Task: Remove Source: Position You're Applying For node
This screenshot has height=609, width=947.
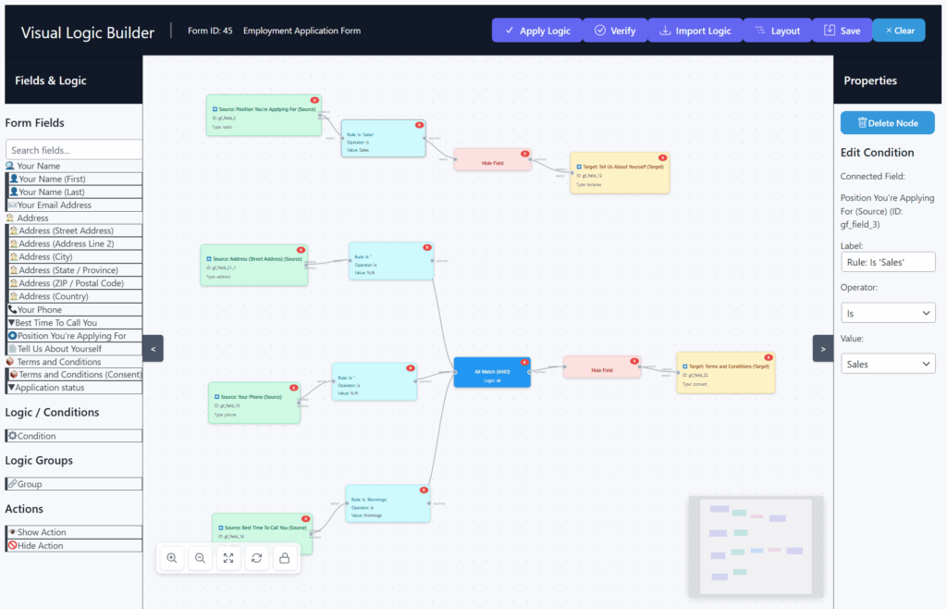Action: (x=314, y=100)
